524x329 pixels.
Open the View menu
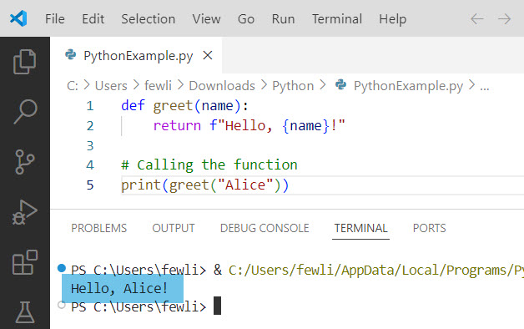tap(206, 19)
